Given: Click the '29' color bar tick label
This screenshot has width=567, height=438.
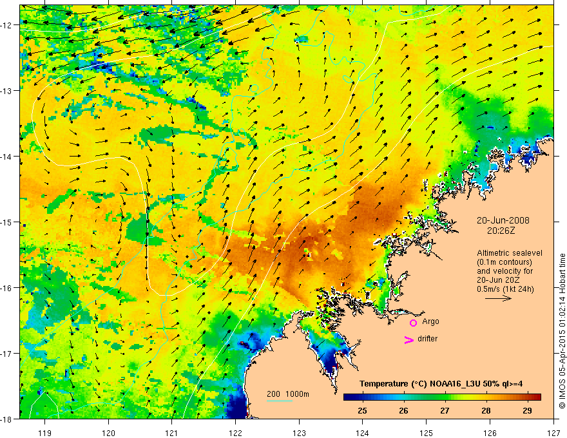Looking at the screenshot, I should pyautogui.click(x=527, y=410).
